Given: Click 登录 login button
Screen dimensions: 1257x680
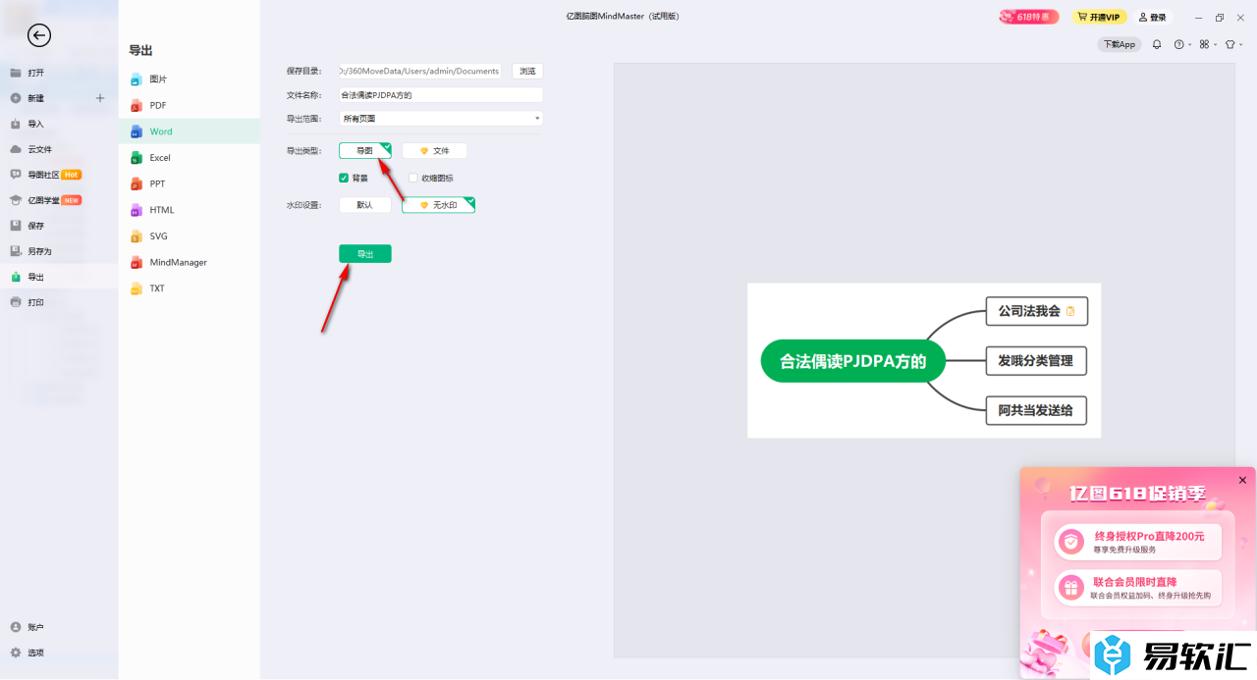Looking at the screenshot, I should click(1154, 17).
